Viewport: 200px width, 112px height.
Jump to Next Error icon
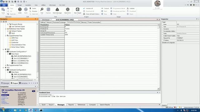point(67,9)
